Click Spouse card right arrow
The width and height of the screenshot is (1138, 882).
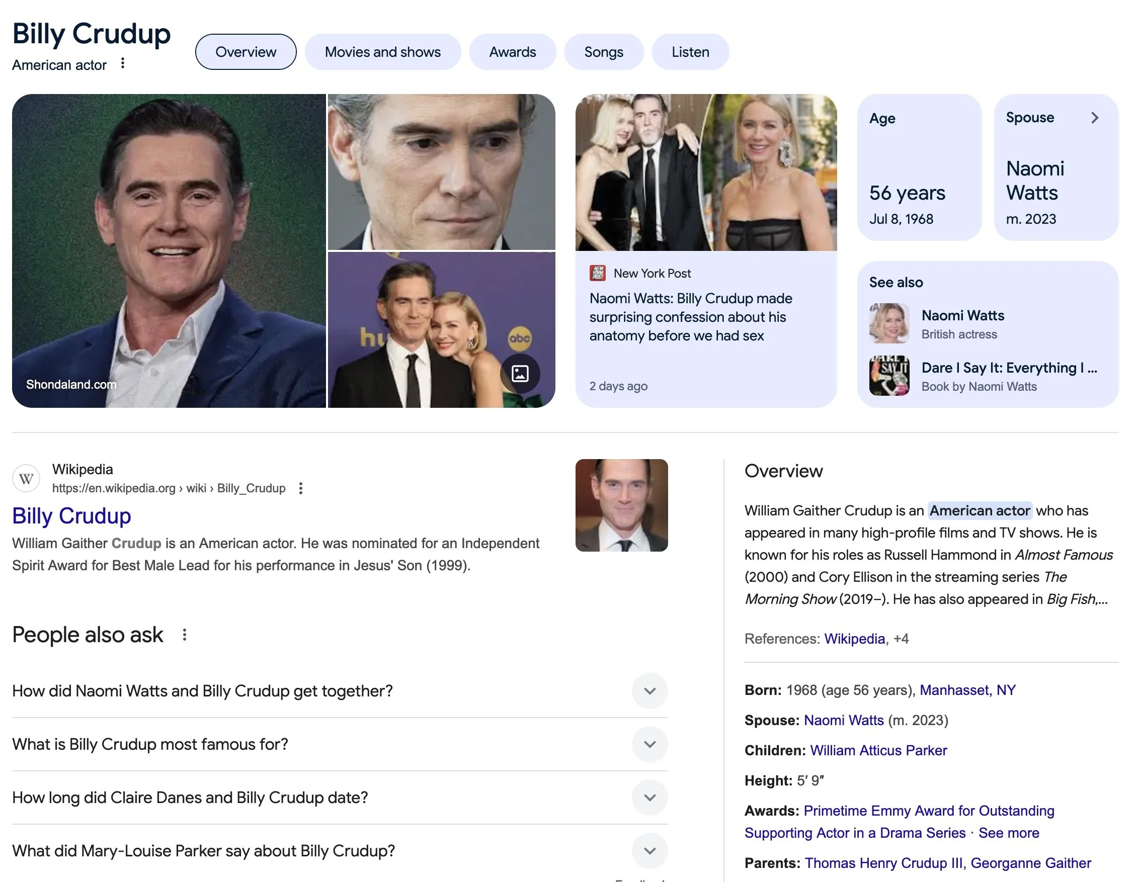point(1094,118)
